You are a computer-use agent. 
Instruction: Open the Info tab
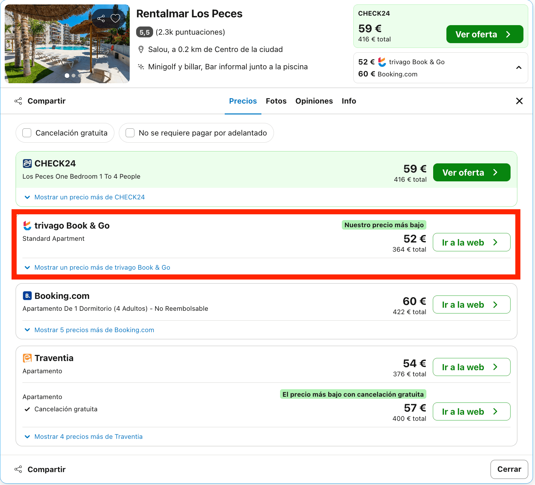coord(349,101)
